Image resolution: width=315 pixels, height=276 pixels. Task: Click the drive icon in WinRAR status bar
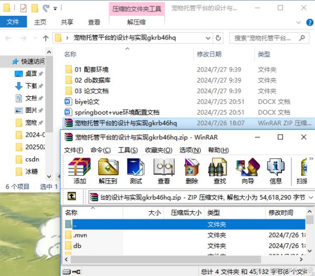(x=67, y=272)
